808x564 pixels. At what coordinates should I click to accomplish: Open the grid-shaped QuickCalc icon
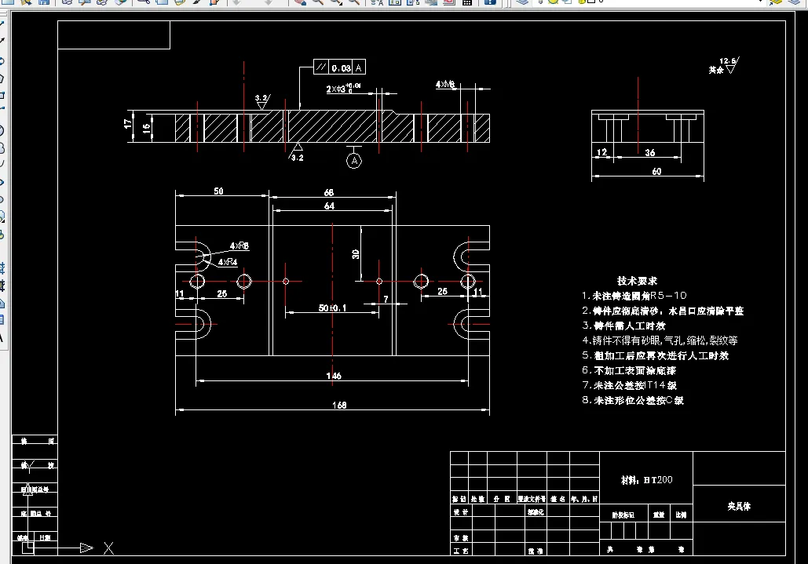467,2
